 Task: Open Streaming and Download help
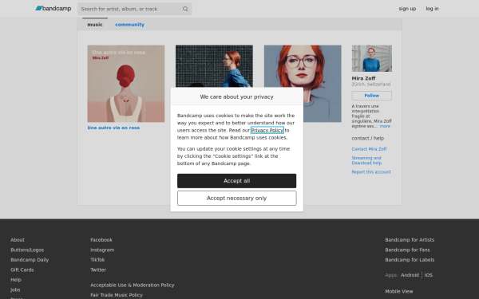(x=366, y=160)
